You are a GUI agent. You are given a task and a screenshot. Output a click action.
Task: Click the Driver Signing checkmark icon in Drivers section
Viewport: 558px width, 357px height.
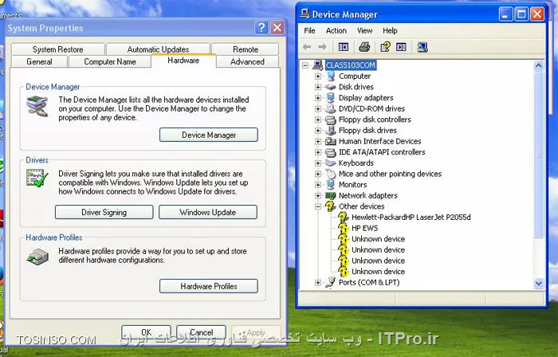tap(37, 178)
